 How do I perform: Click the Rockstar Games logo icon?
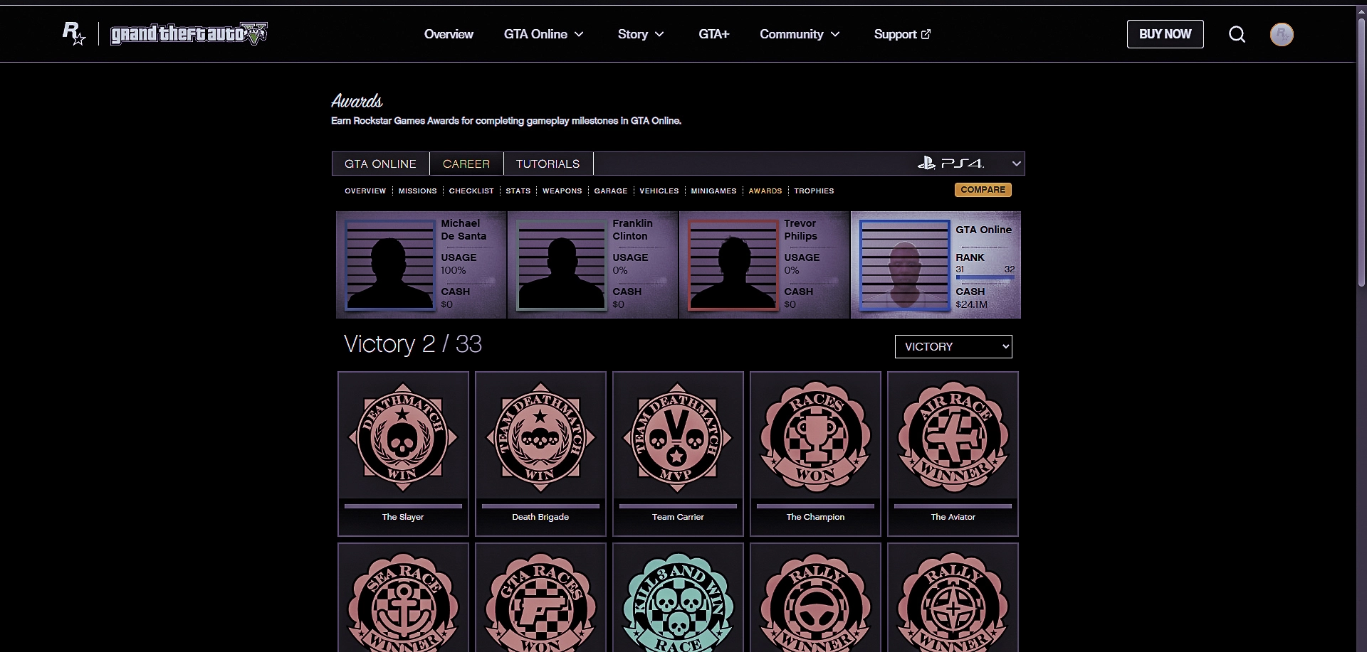tap(74, 33)
